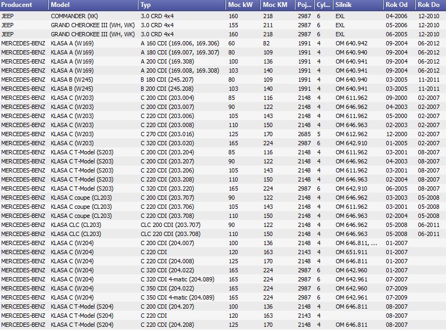This screenshot has height=330, width=446.
Task: Select C 270 CDI (203.016) type cell
Action: tap(167, 135)
